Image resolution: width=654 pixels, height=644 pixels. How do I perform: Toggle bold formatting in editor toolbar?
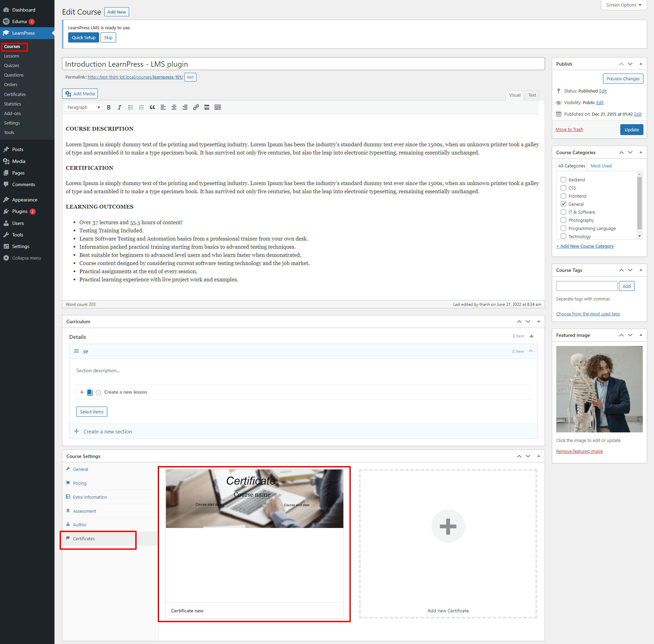click(x=109, y=108)
